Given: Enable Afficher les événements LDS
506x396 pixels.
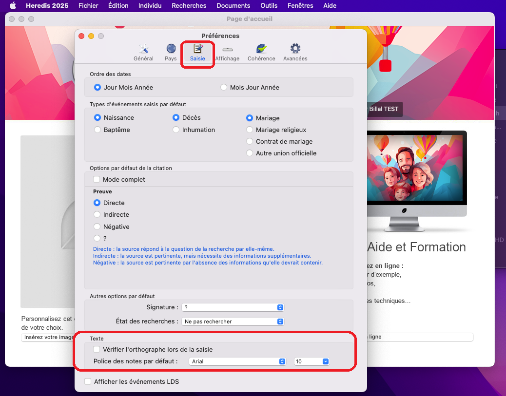Looking at the screenshot, I should coord(88,382).
